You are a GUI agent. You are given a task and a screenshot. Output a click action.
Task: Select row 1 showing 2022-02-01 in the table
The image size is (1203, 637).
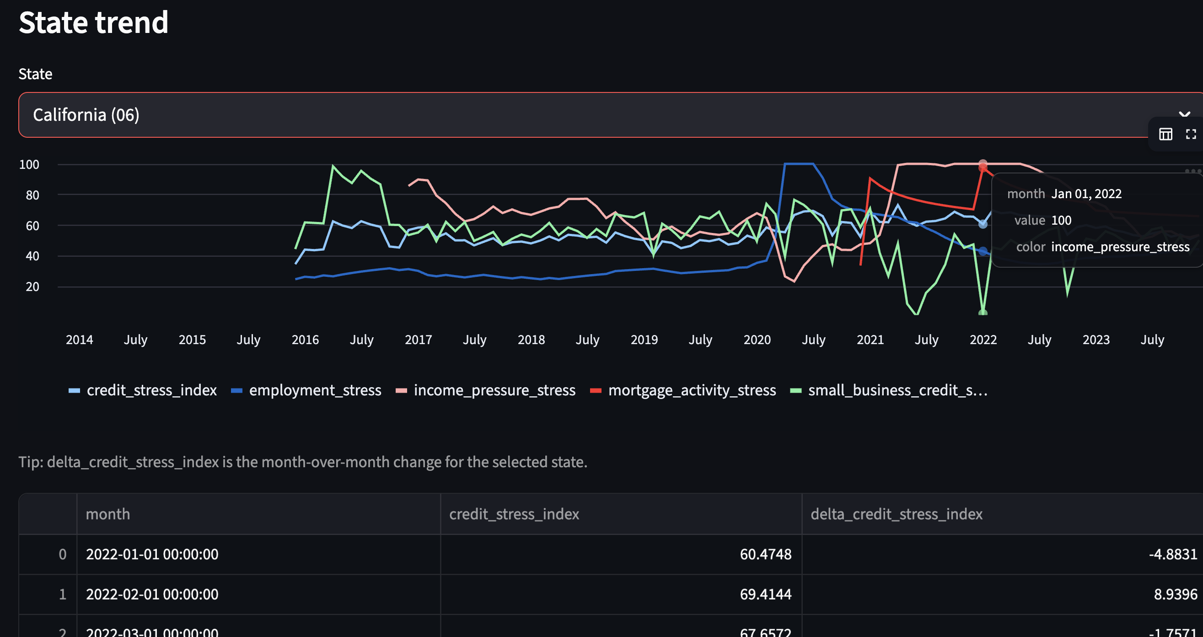(x=152, y=594)
